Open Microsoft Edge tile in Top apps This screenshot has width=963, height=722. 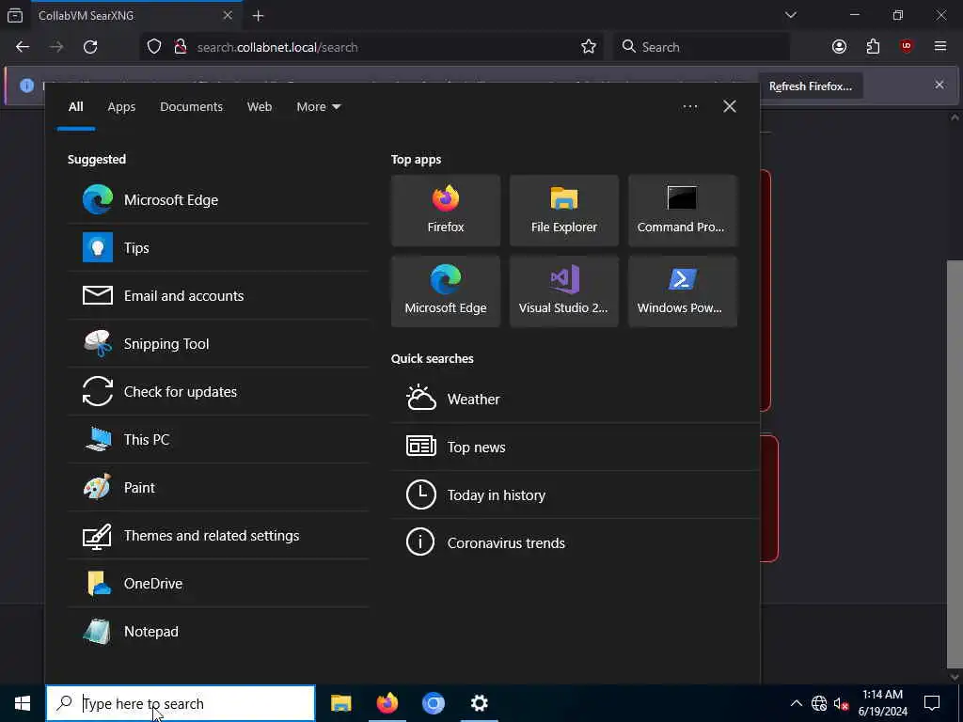tap(445, 291)
